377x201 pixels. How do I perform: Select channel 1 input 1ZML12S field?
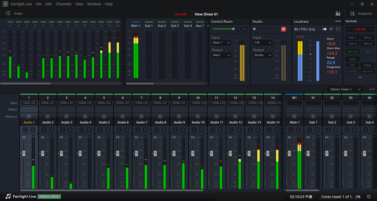[x=29, y=103]
